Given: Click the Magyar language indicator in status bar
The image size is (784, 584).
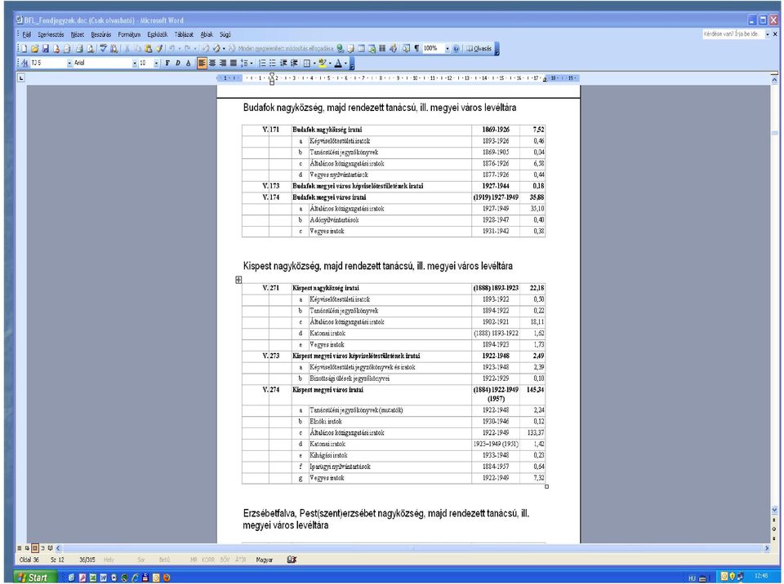Looking at the screenshot, I should (265, 560).
